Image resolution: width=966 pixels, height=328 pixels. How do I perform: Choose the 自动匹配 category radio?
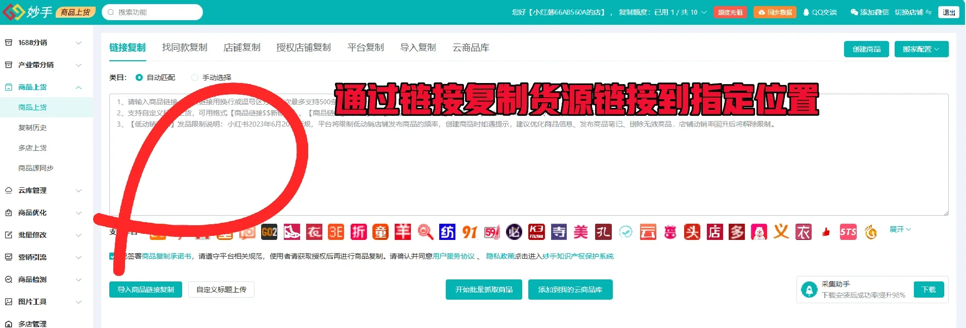139,77
